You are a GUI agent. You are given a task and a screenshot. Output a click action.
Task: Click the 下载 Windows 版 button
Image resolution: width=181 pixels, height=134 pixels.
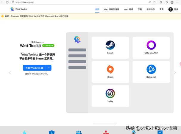(34, 68)
